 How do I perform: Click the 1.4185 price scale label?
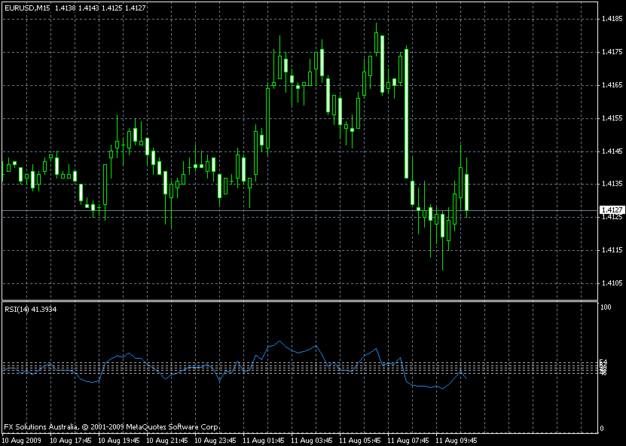(612, 20)
